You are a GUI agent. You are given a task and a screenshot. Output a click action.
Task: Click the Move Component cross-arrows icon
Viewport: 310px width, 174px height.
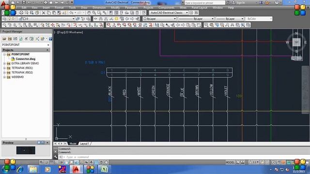(x=53, y=25)
